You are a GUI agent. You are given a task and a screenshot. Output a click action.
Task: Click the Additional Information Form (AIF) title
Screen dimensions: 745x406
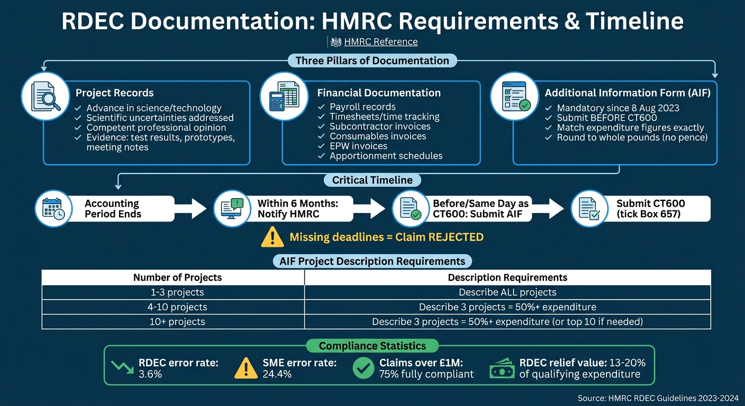click(x=628, y=93)
